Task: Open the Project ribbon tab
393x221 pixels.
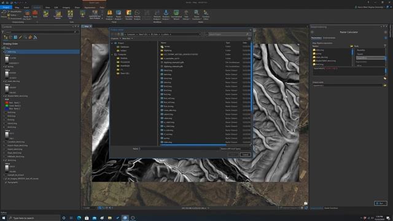Action: (x=6, y=7)
